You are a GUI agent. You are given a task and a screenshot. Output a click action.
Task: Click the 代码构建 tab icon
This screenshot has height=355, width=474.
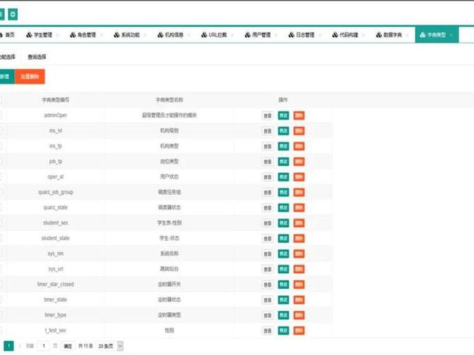pos(335,35)
